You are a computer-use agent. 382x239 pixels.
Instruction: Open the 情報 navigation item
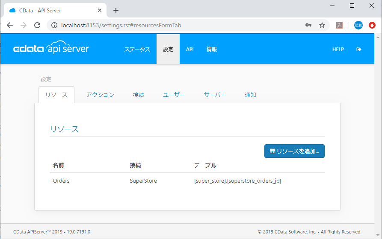point(211,50)
